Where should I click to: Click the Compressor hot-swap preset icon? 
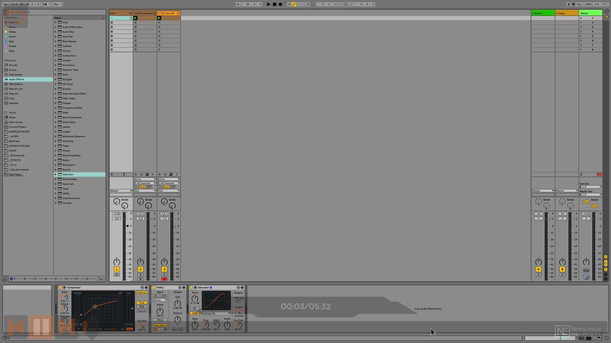(142, 287)
